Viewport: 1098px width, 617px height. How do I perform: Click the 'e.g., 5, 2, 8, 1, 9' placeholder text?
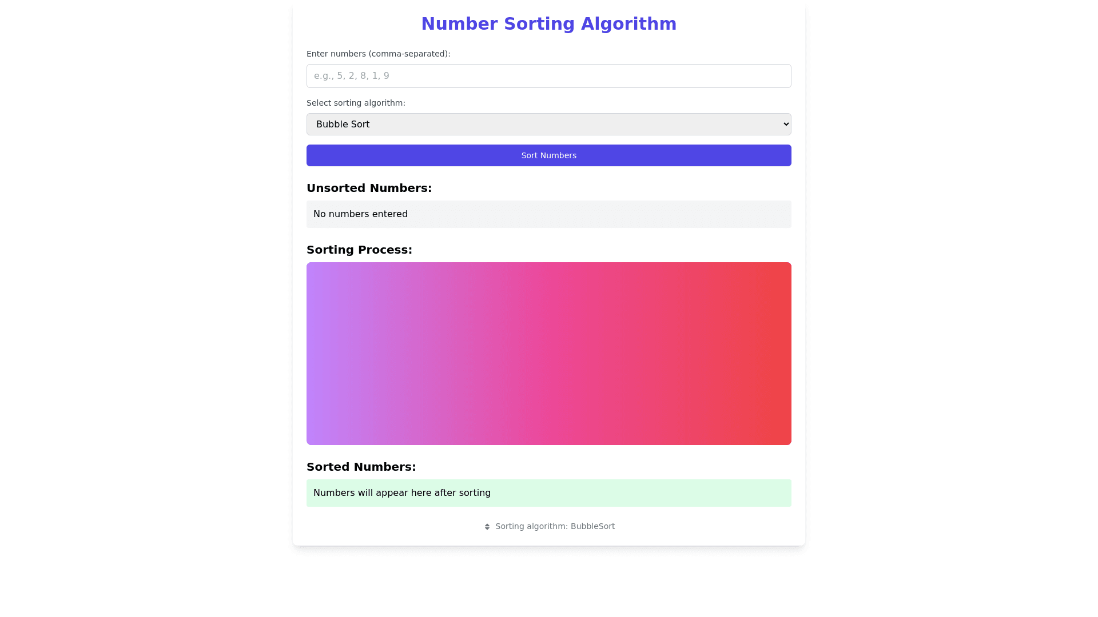[351, 76]
